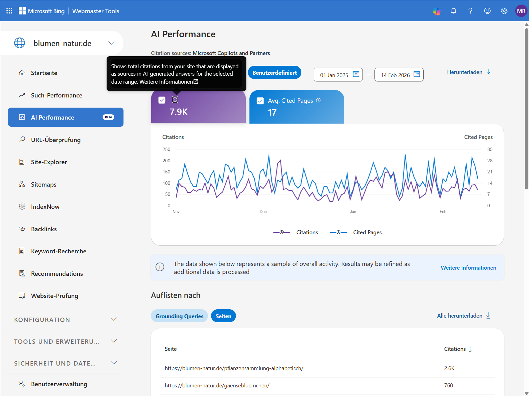Viewport: 529px width, 396px height.
Task: Open calendar picker for start date
Action: 356,74
